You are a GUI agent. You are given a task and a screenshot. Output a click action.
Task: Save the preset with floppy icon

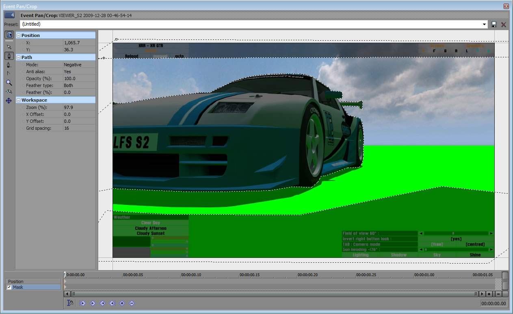coord(494,24)
